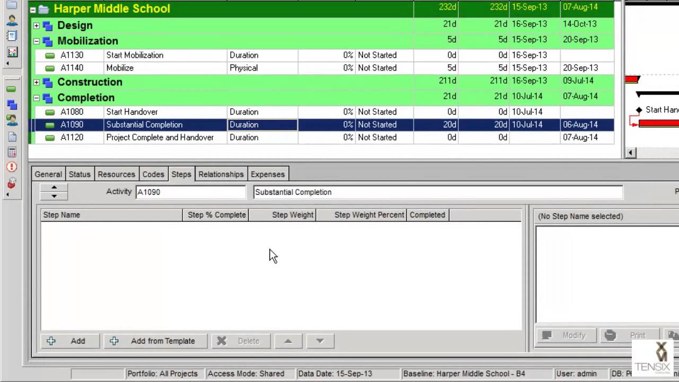This screenshot has width=679, height=382.
Task: Switch to the Status tab
Action: point(80,174)
